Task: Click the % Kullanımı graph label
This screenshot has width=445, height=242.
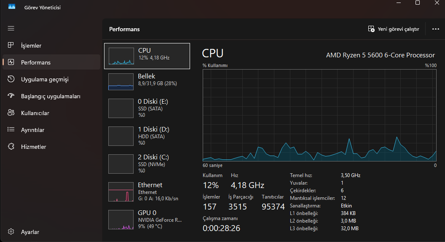Action: (x=215, y=65)
